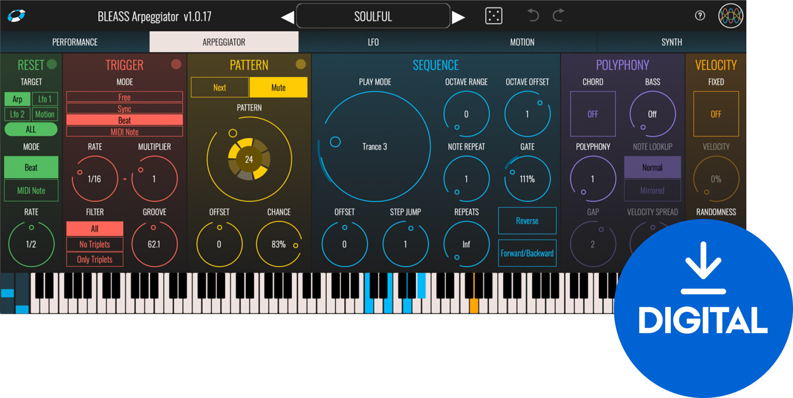Toggle the FIXED velocity OFF box

[x=716, y=114]
